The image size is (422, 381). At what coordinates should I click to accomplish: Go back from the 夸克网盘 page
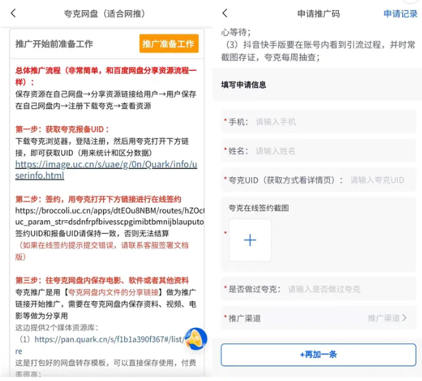(14, 13)
